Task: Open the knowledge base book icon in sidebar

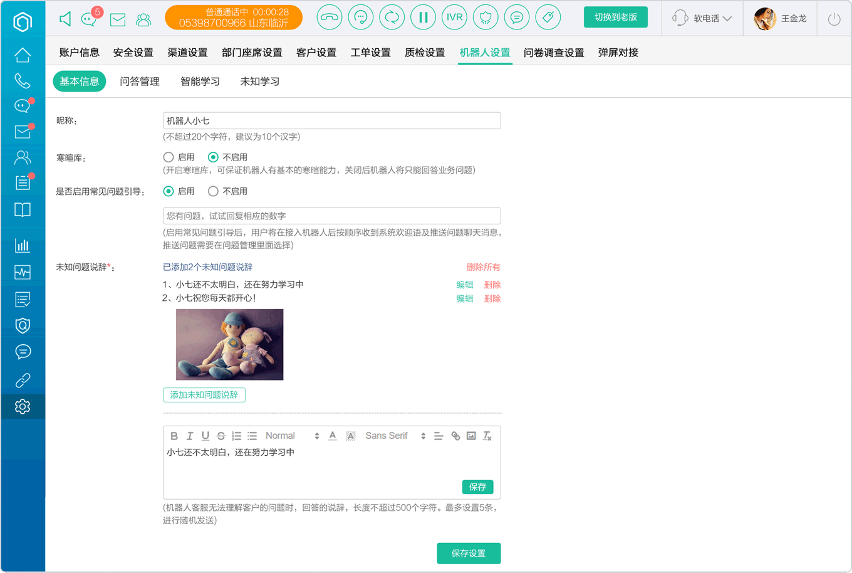Action: point(23,209)
